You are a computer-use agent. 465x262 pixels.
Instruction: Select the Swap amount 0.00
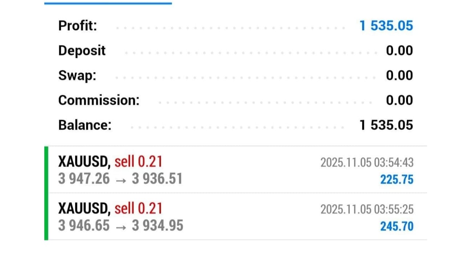coord(400,75)
